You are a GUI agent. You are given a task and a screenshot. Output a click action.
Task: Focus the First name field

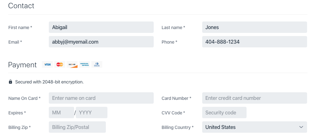coord(101,27)
